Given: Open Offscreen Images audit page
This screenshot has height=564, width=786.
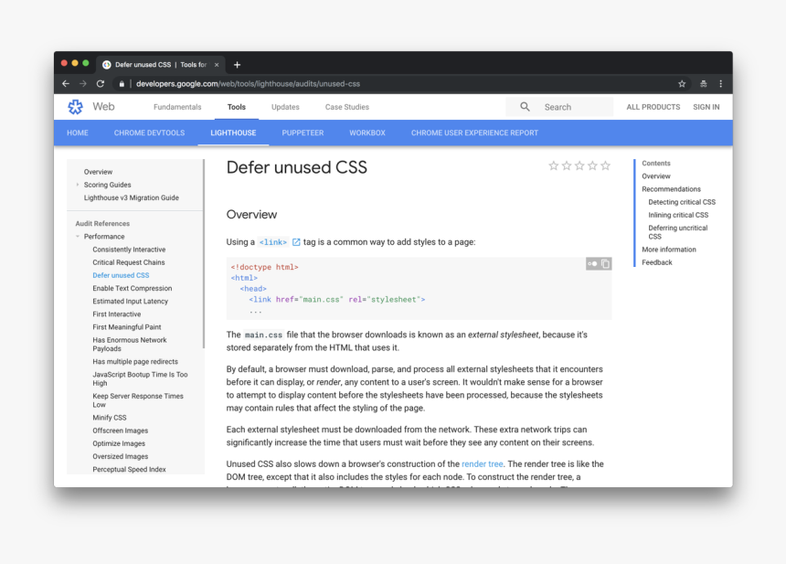Looking at the screenshot, I should [121, 431].
